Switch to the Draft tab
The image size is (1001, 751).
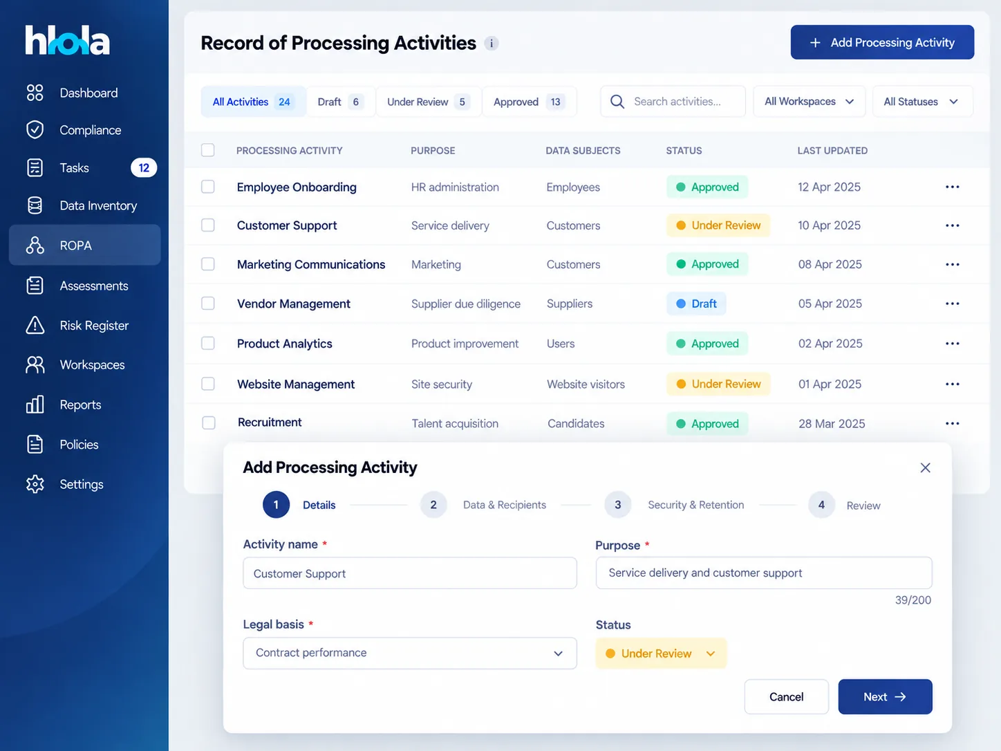[340, 102]
